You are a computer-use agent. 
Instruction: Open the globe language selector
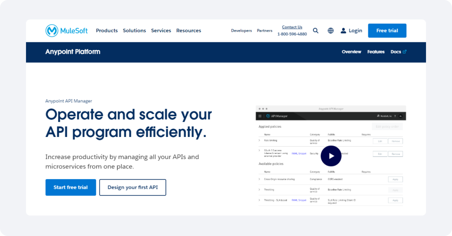[331, 30]
